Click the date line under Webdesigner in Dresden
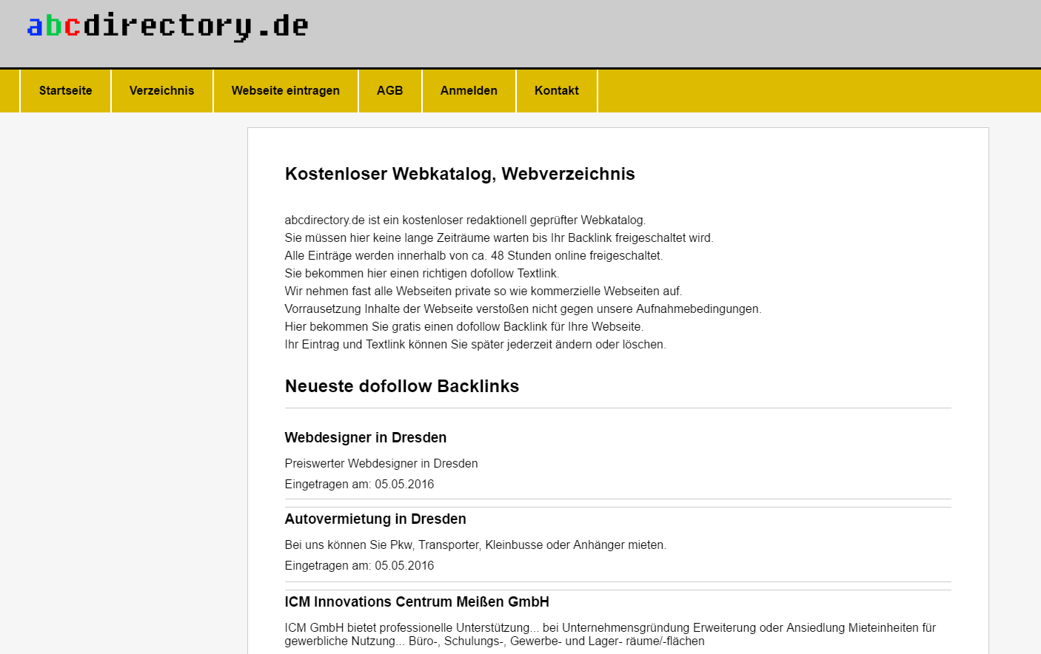 pos(360,484)
